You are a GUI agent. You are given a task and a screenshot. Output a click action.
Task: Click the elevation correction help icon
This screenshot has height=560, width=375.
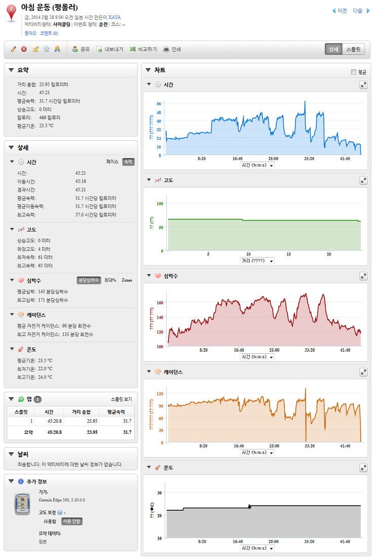click(60, 512)
